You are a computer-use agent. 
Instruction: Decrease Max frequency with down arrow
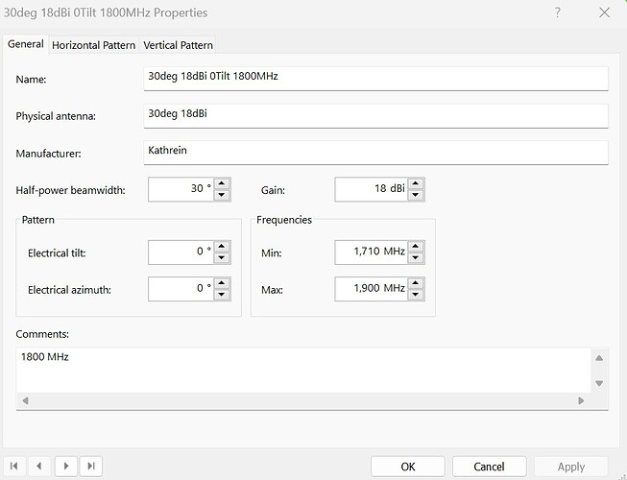coord(416,295)
